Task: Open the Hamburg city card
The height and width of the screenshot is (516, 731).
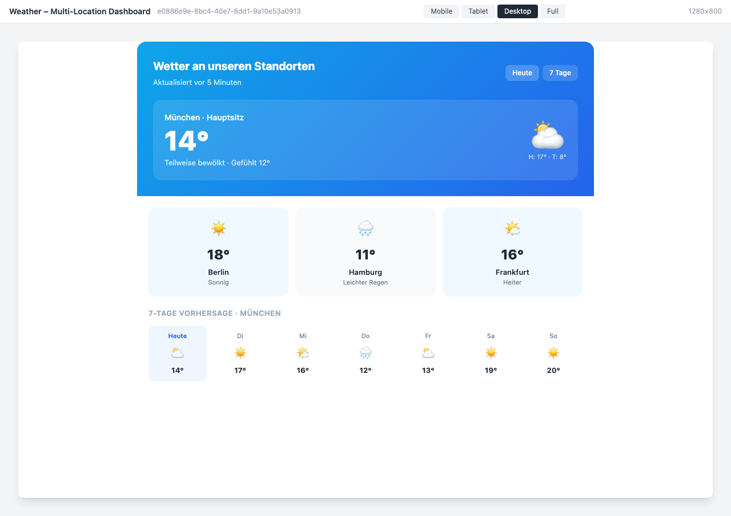Action: pos(365,251)
